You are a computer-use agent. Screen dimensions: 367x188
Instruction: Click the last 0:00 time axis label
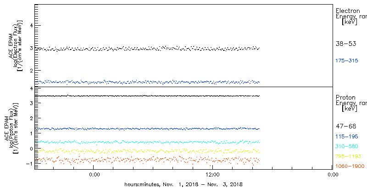pos(332,174)
